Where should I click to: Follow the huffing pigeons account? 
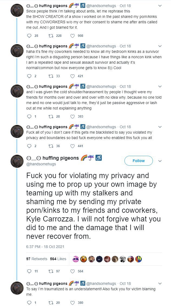click(139, 161)
